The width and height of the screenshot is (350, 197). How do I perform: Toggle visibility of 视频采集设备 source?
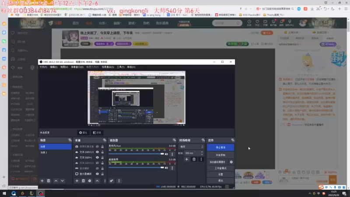[x=97, y=147]
